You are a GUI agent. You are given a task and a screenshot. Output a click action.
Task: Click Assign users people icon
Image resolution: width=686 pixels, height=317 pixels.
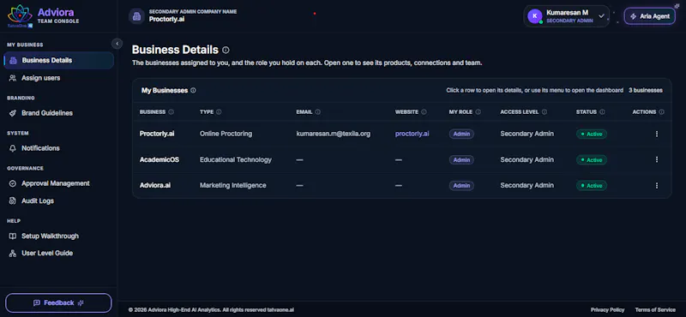(13, 78)
